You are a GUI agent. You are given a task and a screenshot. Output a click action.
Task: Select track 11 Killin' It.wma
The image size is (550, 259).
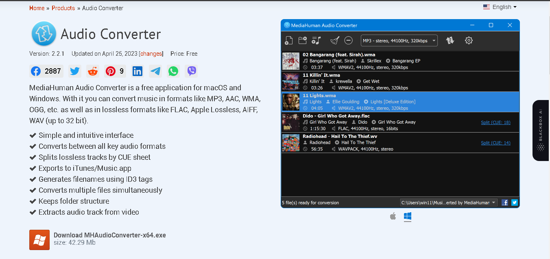[400, 81]
